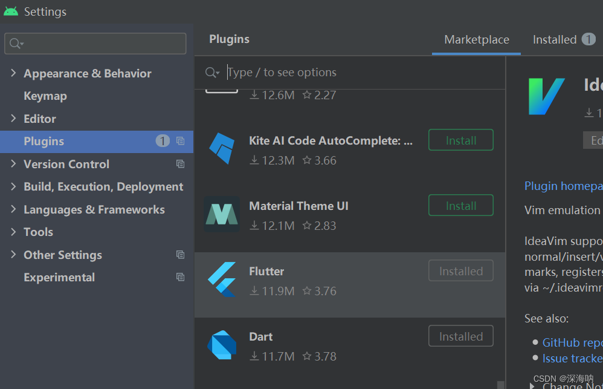Click the project-level icon on Version Control row
This screenshot has height=389, width=603.
point(181,164)
